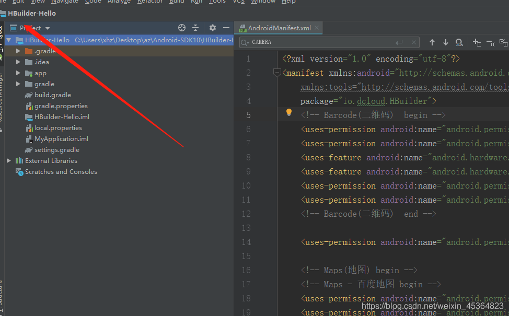The height and width of the screenshot is (316, 509).
Task: Open the Resource Manager side tab
Action: pyautogui.click(x=1, y=98)
